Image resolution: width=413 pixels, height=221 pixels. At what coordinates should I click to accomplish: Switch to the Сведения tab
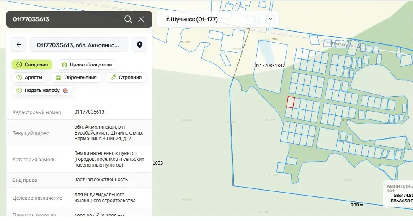click(x=32, y=65)
